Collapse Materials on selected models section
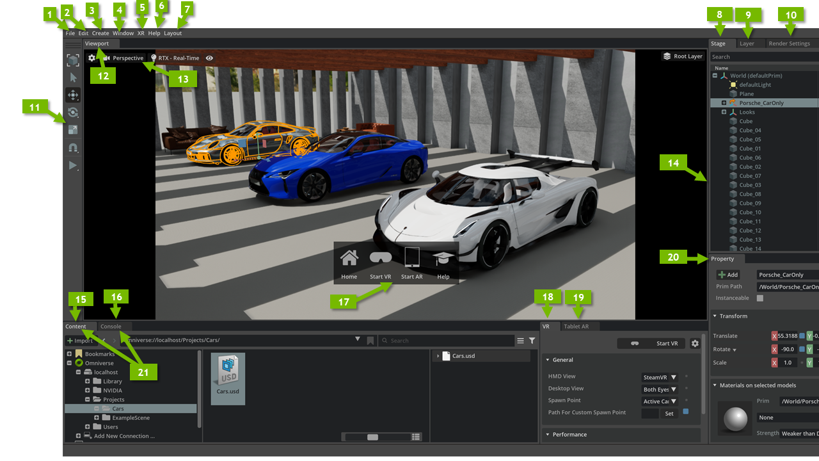The height and width of the screenshot is (461, 819). (x=715, y=385)
